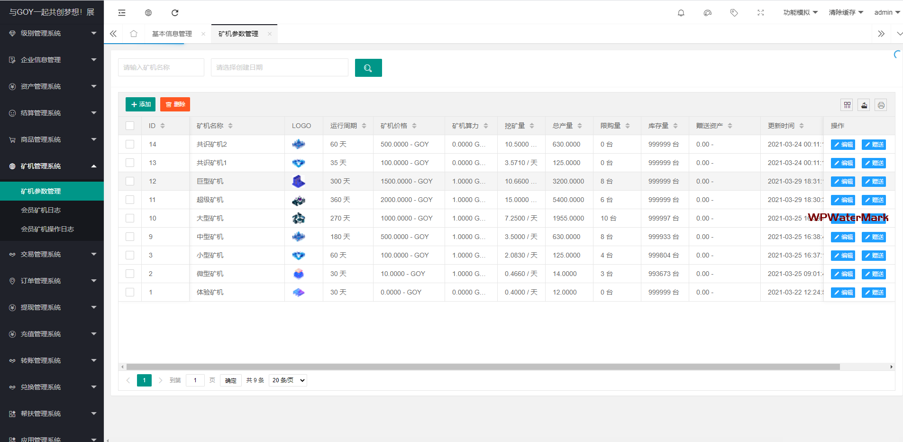Screen dimensions: 903x442
Task: Check the select-all header checkbox
Action: click(x=130, y=126)
